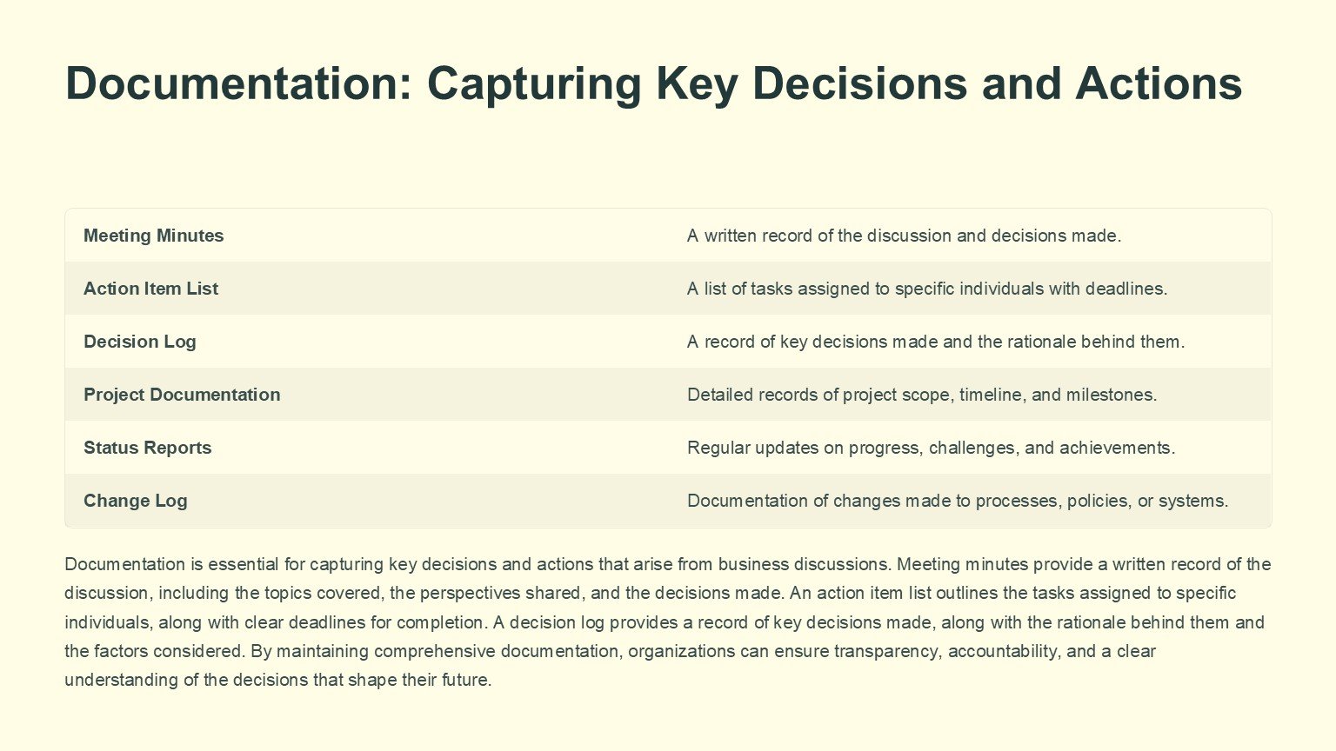Click paragraph line starting "discussion, including the topics"
Screen dimensions: 1336x751
click(650, 593)
